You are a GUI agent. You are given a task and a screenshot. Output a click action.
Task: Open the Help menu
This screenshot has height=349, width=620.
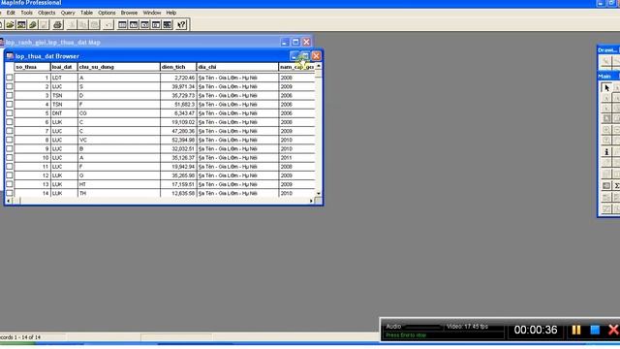[x=170, y=13]
